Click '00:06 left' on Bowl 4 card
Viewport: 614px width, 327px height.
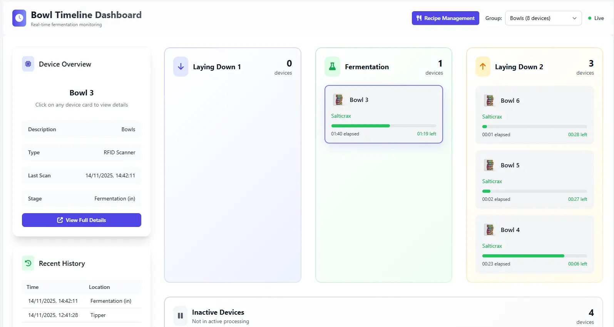coord(577,264)
